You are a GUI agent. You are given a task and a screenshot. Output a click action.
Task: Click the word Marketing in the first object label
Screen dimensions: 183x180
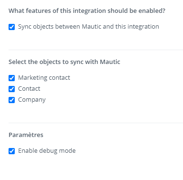click(x=30, y=78)
